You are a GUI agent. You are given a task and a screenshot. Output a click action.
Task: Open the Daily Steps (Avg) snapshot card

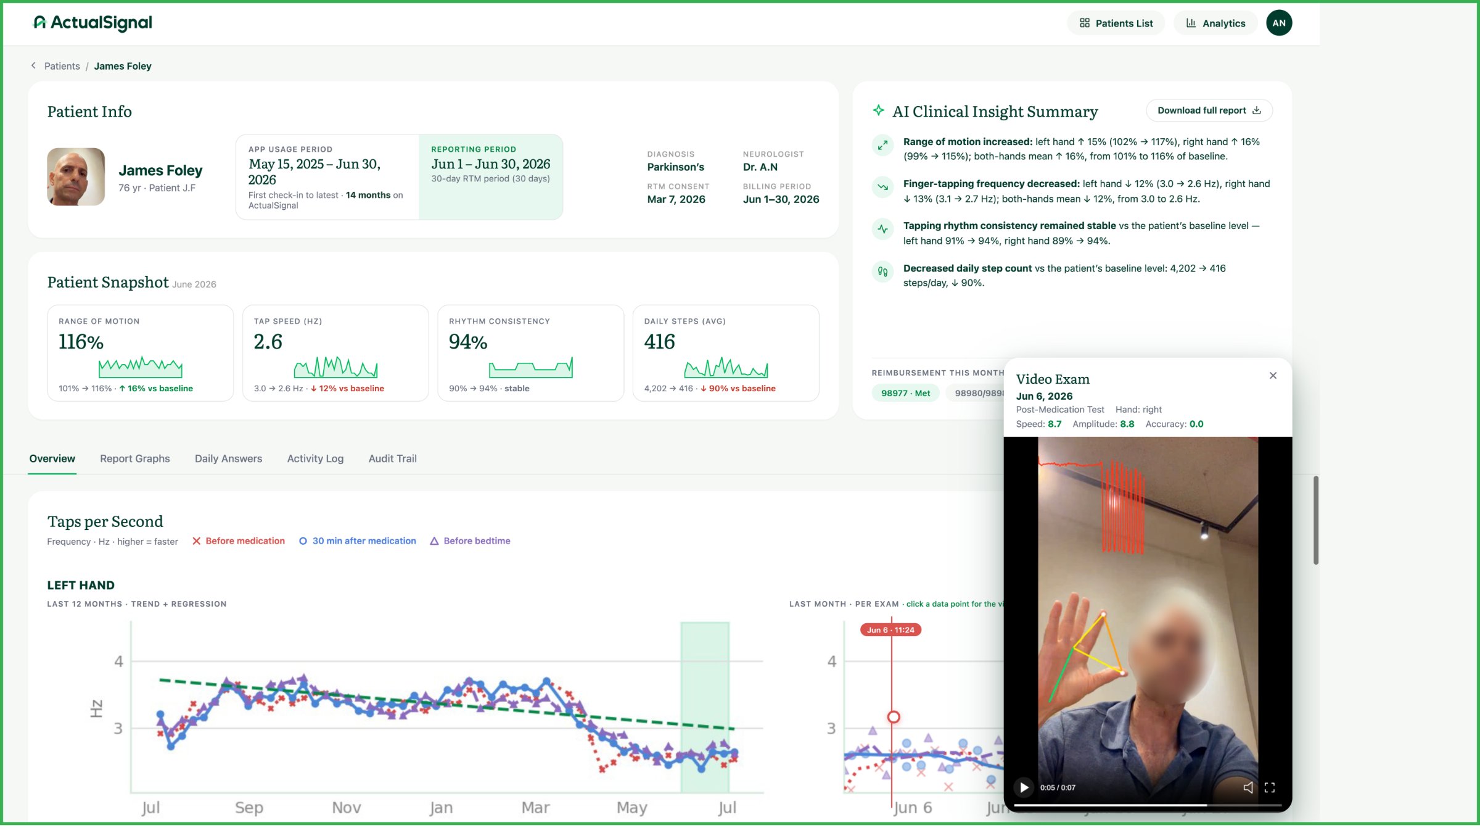click(726, 353)
